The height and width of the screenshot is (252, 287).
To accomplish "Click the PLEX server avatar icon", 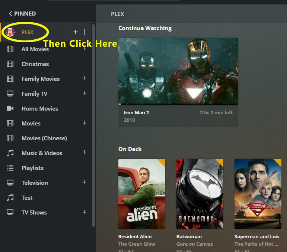I will coord(10,32).
